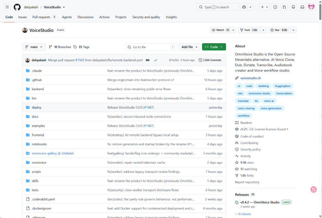Click the debpalash avatar beside VoiceStudio title

click(x=25, y=30)
